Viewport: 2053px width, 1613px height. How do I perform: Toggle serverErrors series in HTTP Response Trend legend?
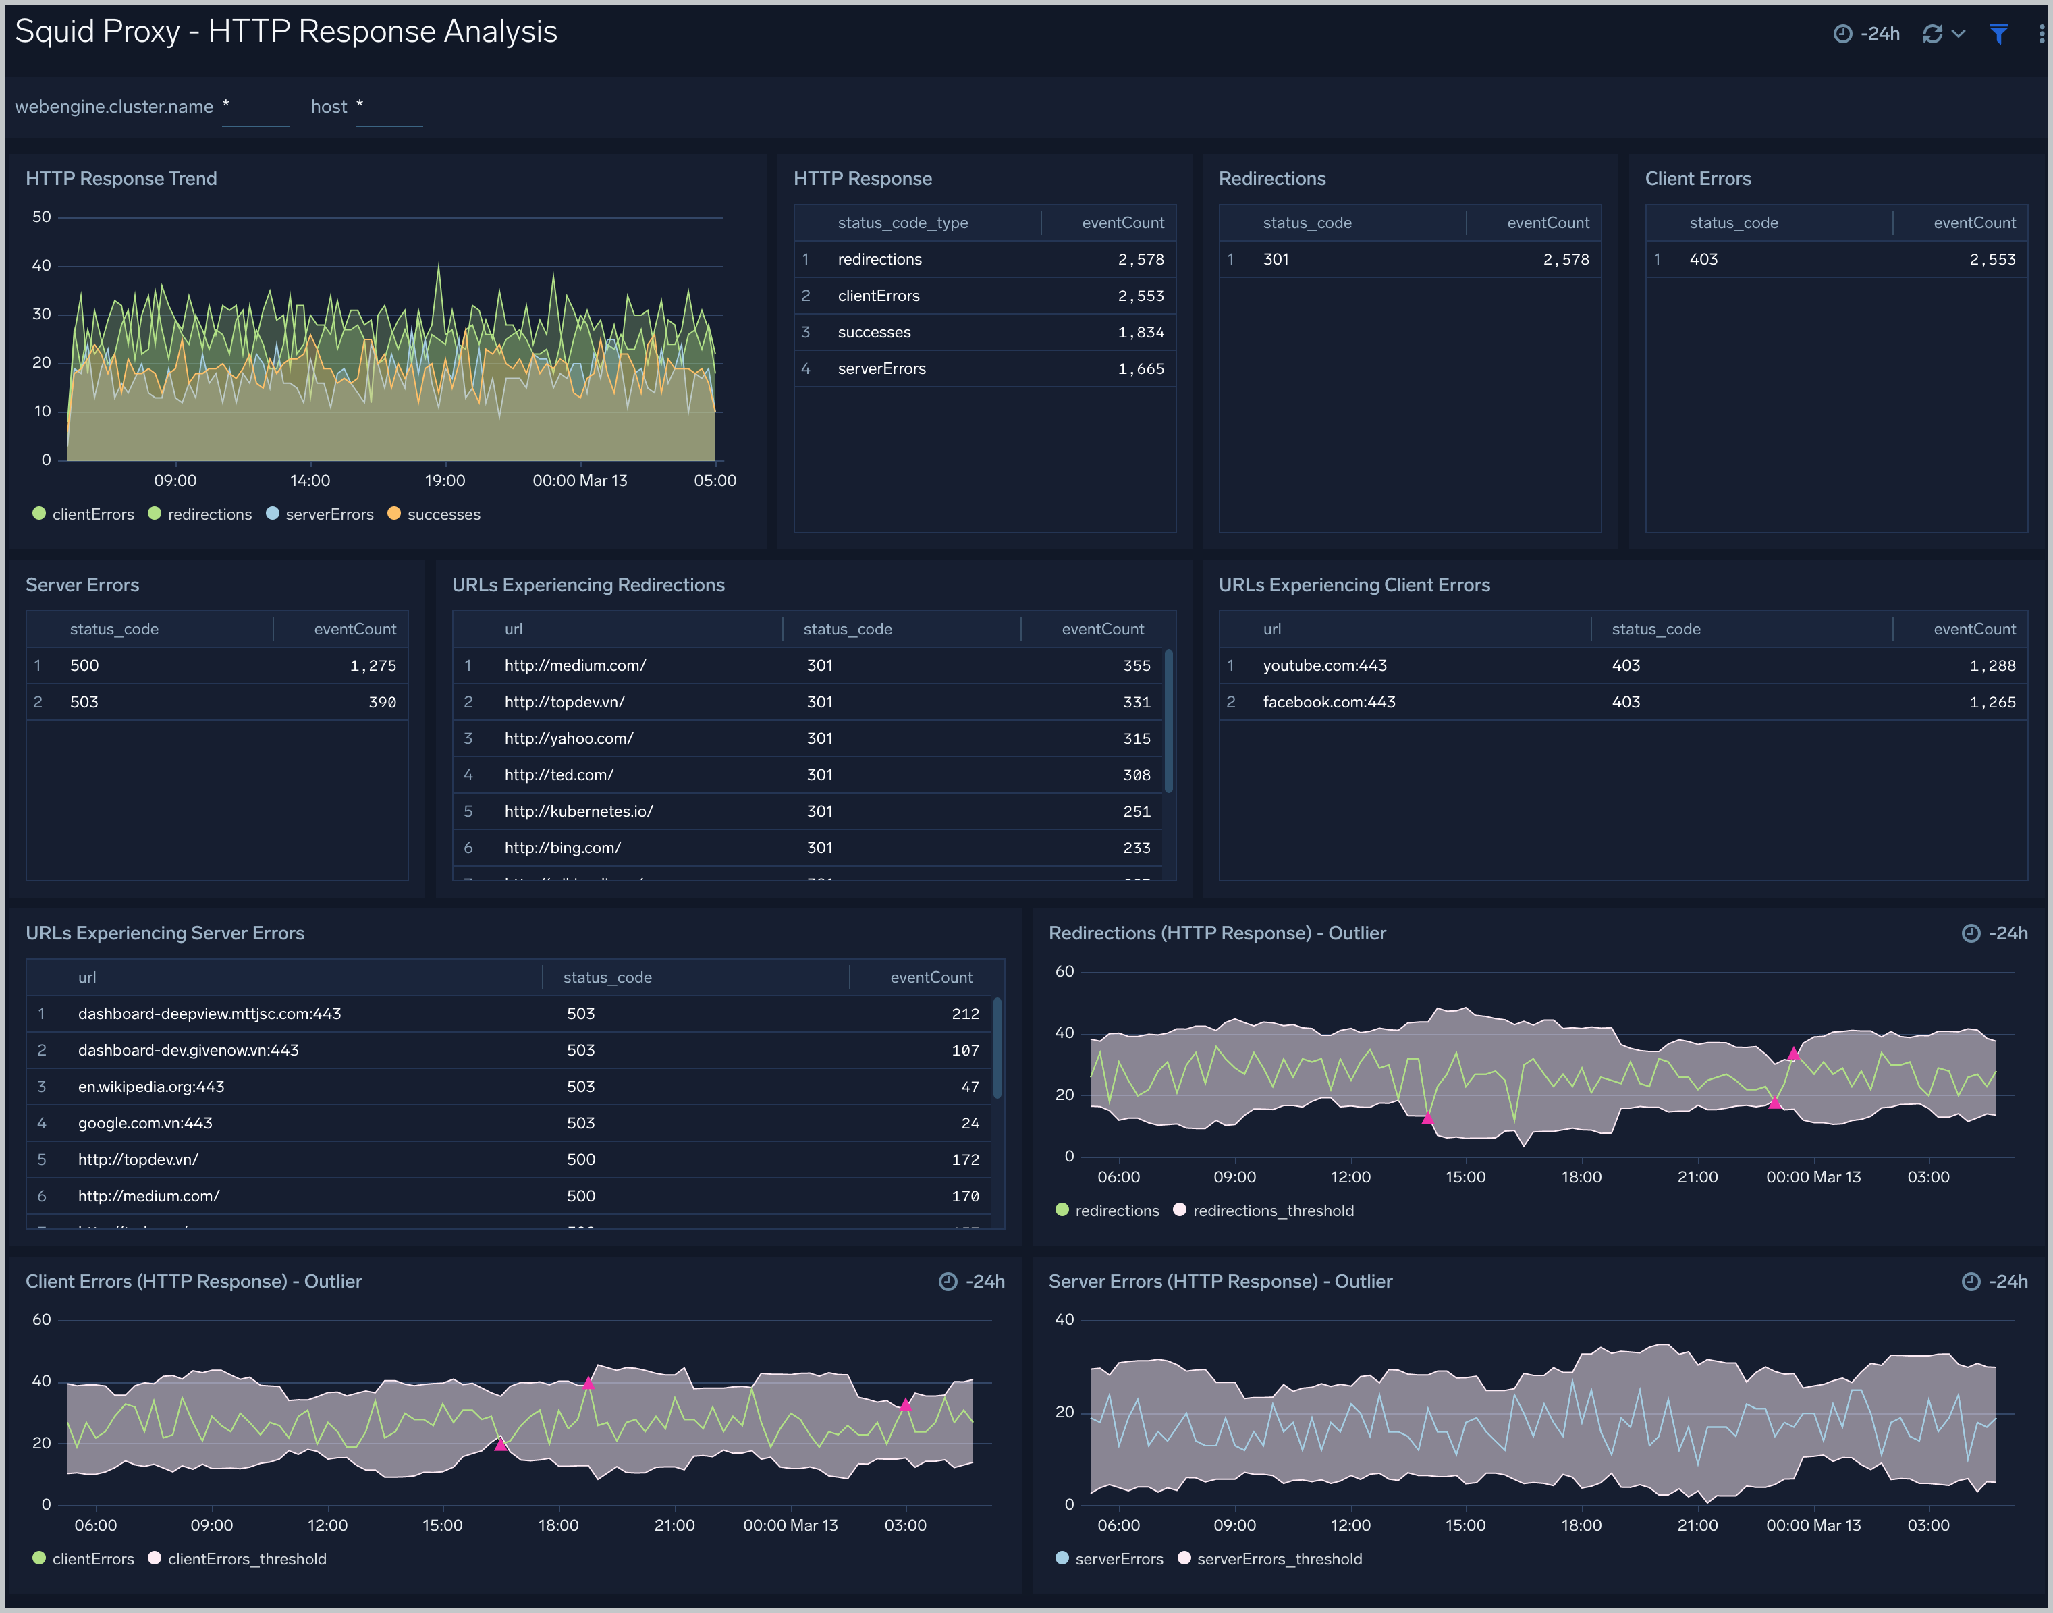click(320, 515)
